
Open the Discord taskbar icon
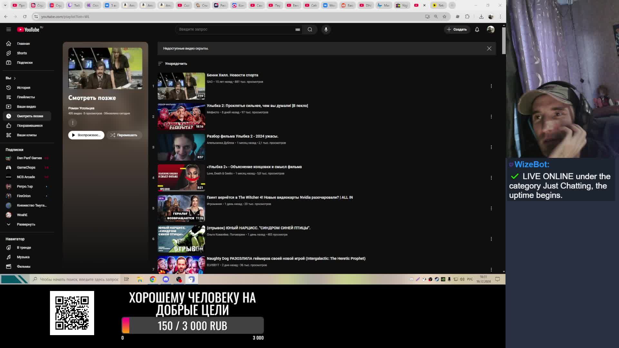tap(166, 279)
